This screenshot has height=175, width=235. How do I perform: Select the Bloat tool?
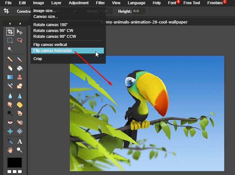click(x=10, y=131)
